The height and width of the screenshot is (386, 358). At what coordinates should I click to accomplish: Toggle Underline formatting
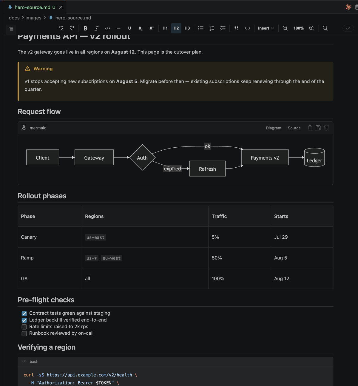click(x=129, y=28)
